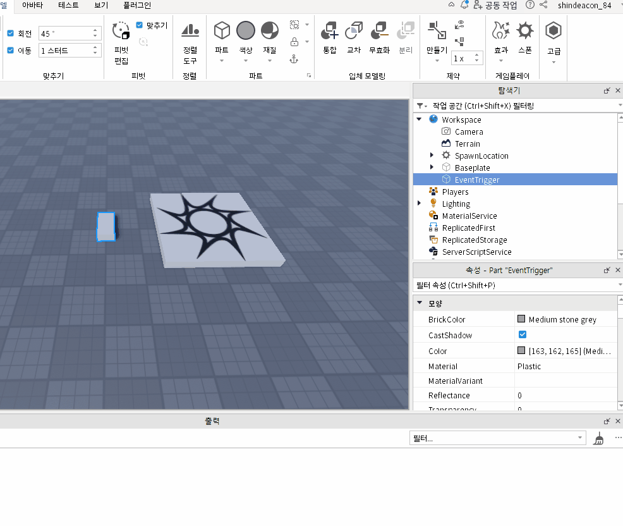Click the 통합 union tool

coord(330,38)
